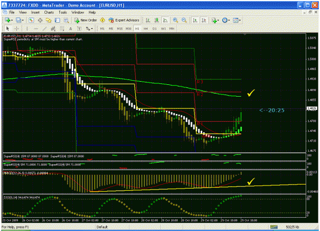This screenshot has width=320, height=231.
Task: Click the 1.5000 level on price scale
Action: [x=311, y=59]
